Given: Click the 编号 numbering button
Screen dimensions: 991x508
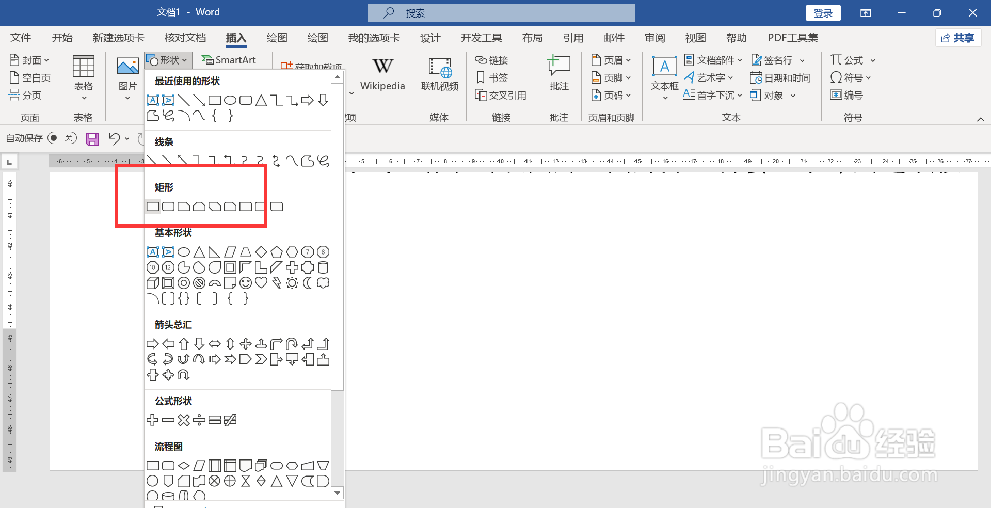Looking at the screenshot, I should 846,96.
